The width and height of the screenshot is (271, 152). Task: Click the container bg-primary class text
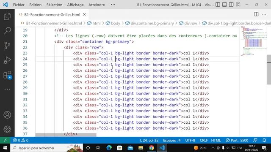106,41
